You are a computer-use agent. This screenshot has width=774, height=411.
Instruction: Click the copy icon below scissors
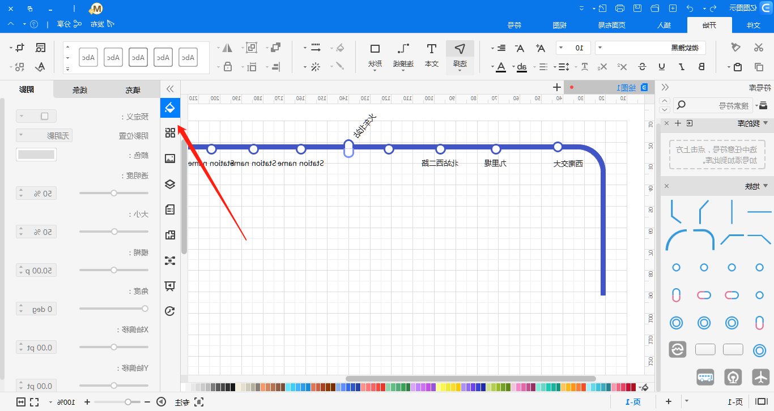point(758,67)
